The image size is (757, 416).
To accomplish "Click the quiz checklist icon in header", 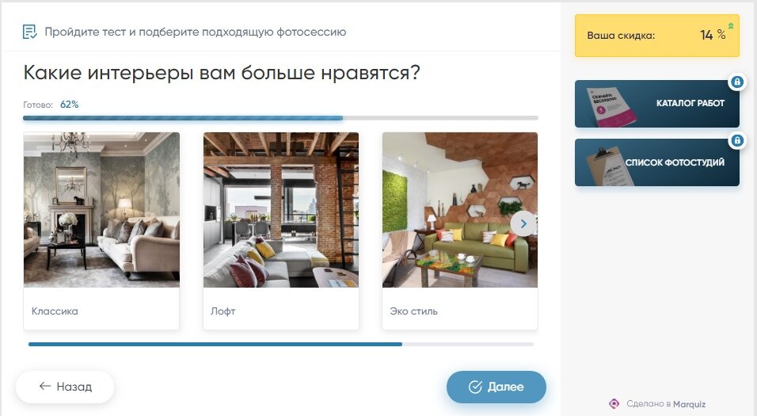I will 29,32.
